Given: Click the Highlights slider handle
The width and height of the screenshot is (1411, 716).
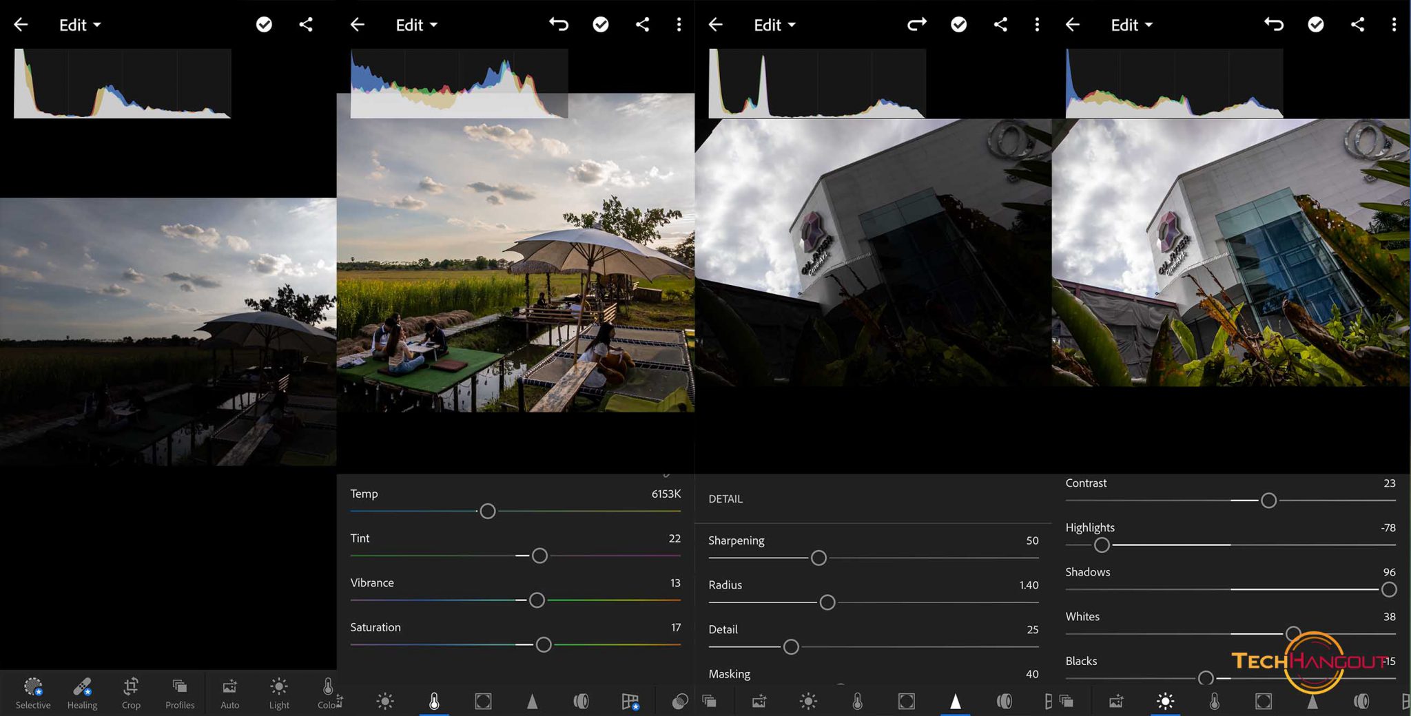Looking at the screenshot, I should [1102, 545].
